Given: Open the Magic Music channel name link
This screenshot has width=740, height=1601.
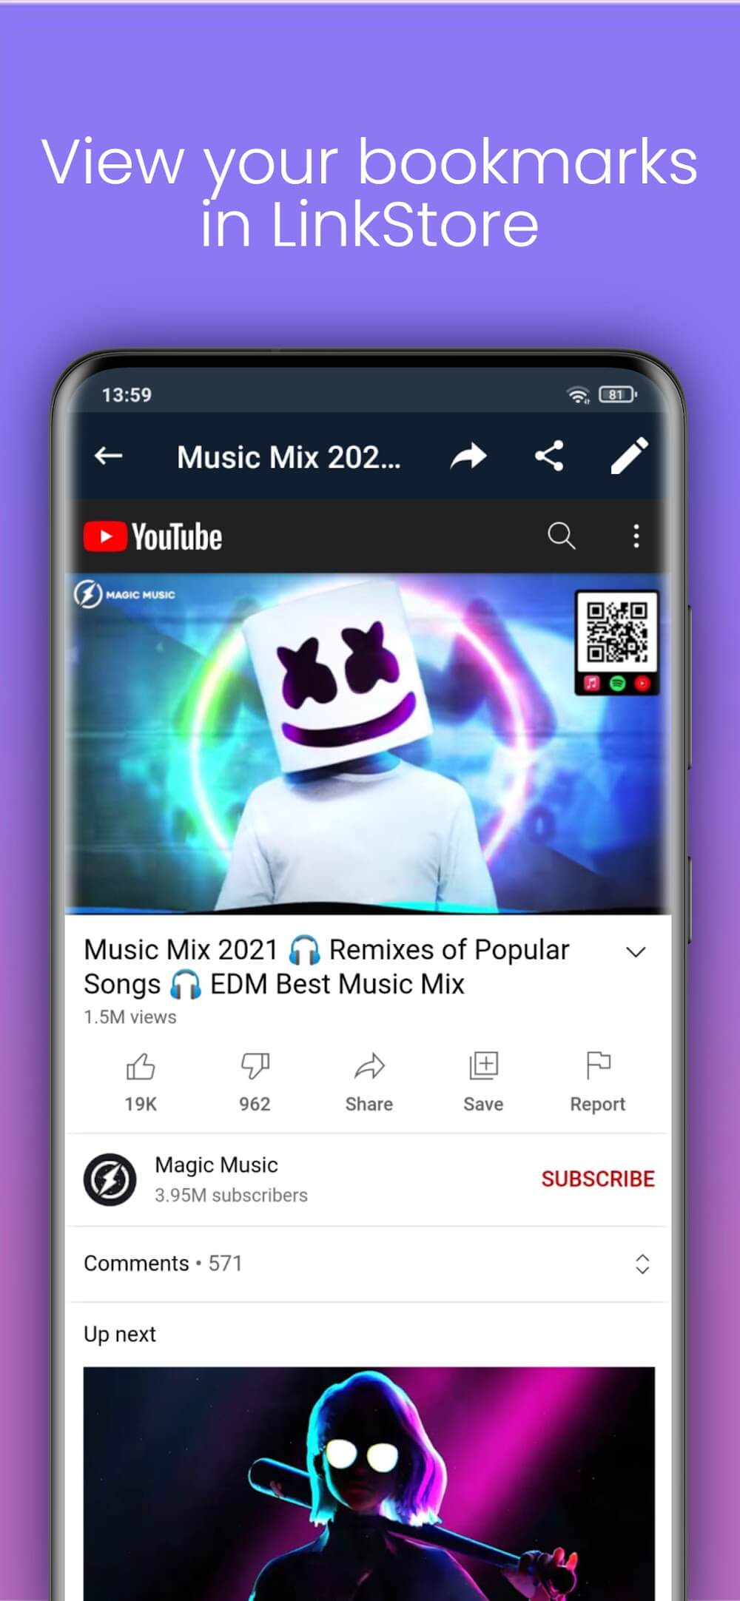Looking at the screenshot, I should 216,1165.
